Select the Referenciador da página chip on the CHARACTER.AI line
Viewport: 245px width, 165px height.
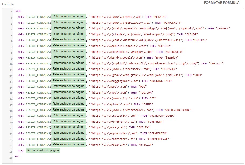click(x=69, y=139)
